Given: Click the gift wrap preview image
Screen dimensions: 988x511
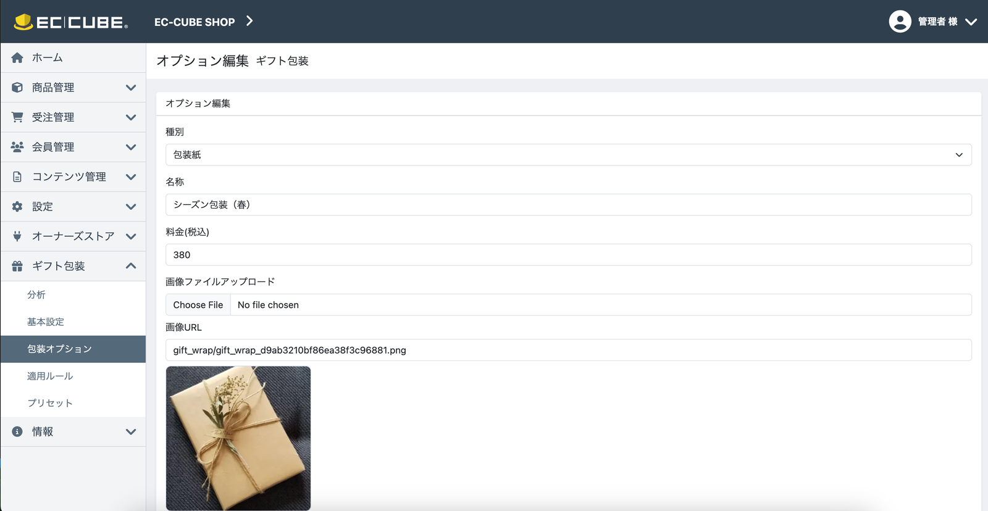Looking at the screenshot, I should coord(238,438).
